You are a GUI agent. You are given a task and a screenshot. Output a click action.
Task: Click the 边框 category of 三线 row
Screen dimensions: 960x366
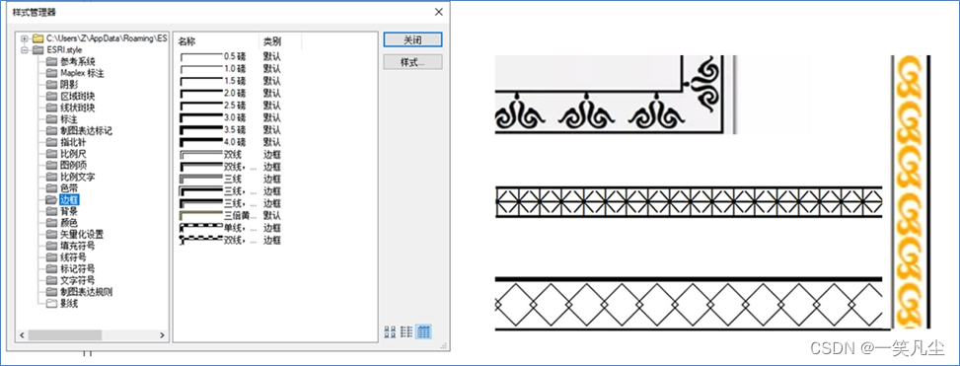pos(272,179)
